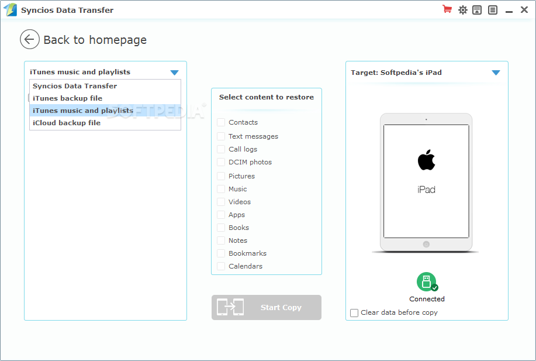Check the Apps checkbox
Image resolution: width=536 pixels, height=361 pixels.
(x=221, y=215)
